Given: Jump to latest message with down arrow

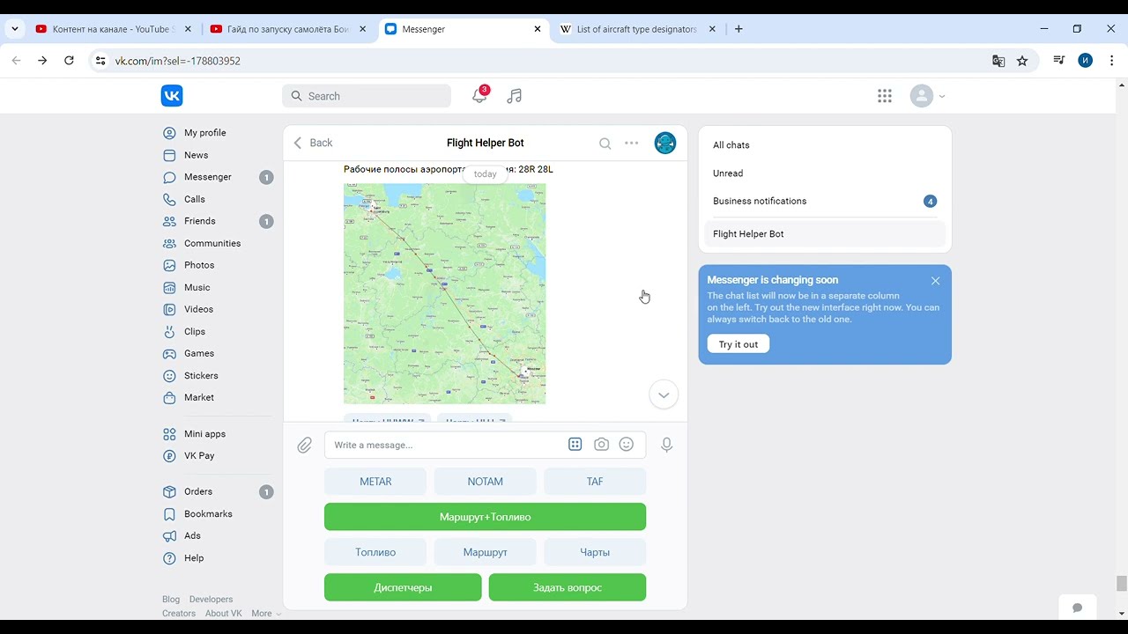Looking at the screenshot, I should coord(664,394).
